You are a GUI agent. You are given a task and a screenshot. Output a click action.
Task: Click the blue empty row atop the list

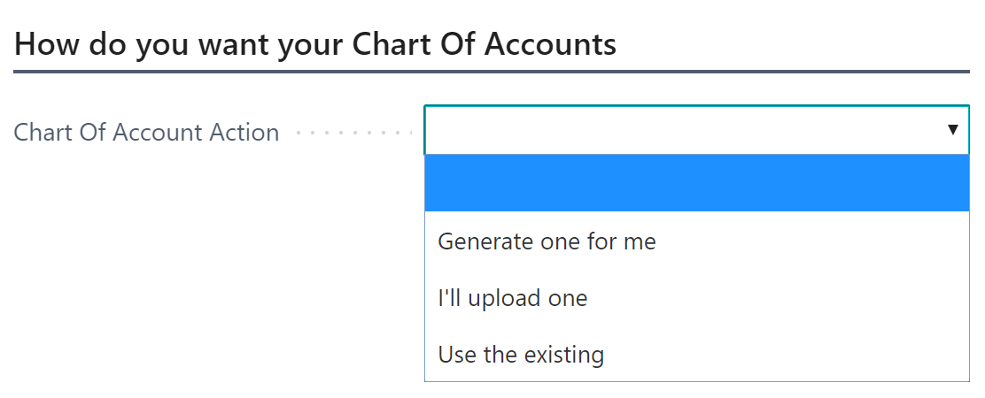696,183
